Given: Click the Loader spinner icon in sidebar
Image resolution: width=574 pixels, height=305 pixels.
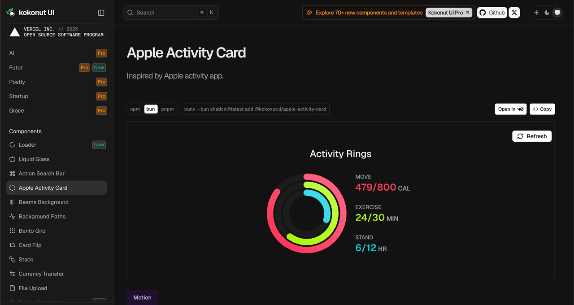Looking at the screenshot, I should click(x=12, y=145).
